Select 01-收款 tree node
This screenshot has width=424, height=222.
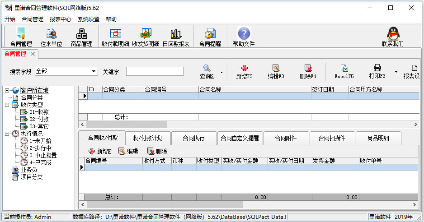39,112
